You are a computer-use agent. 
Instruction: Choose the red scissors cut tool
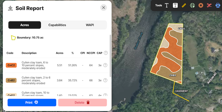click(209, 5)
